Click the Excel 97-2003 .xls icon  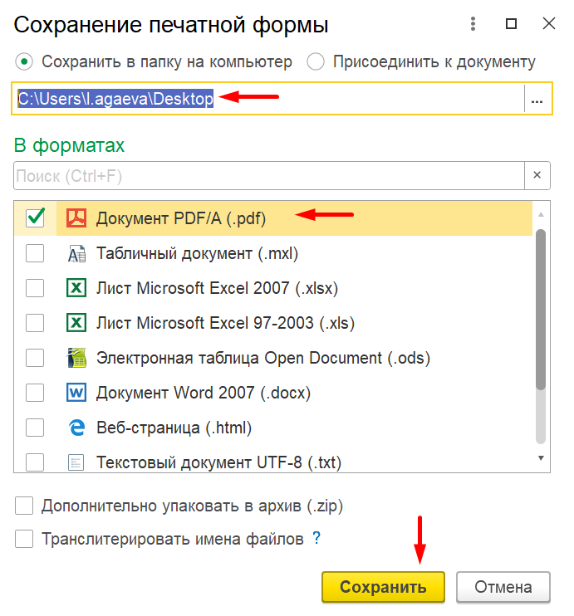pyautogui.click(x=76, y=323)
